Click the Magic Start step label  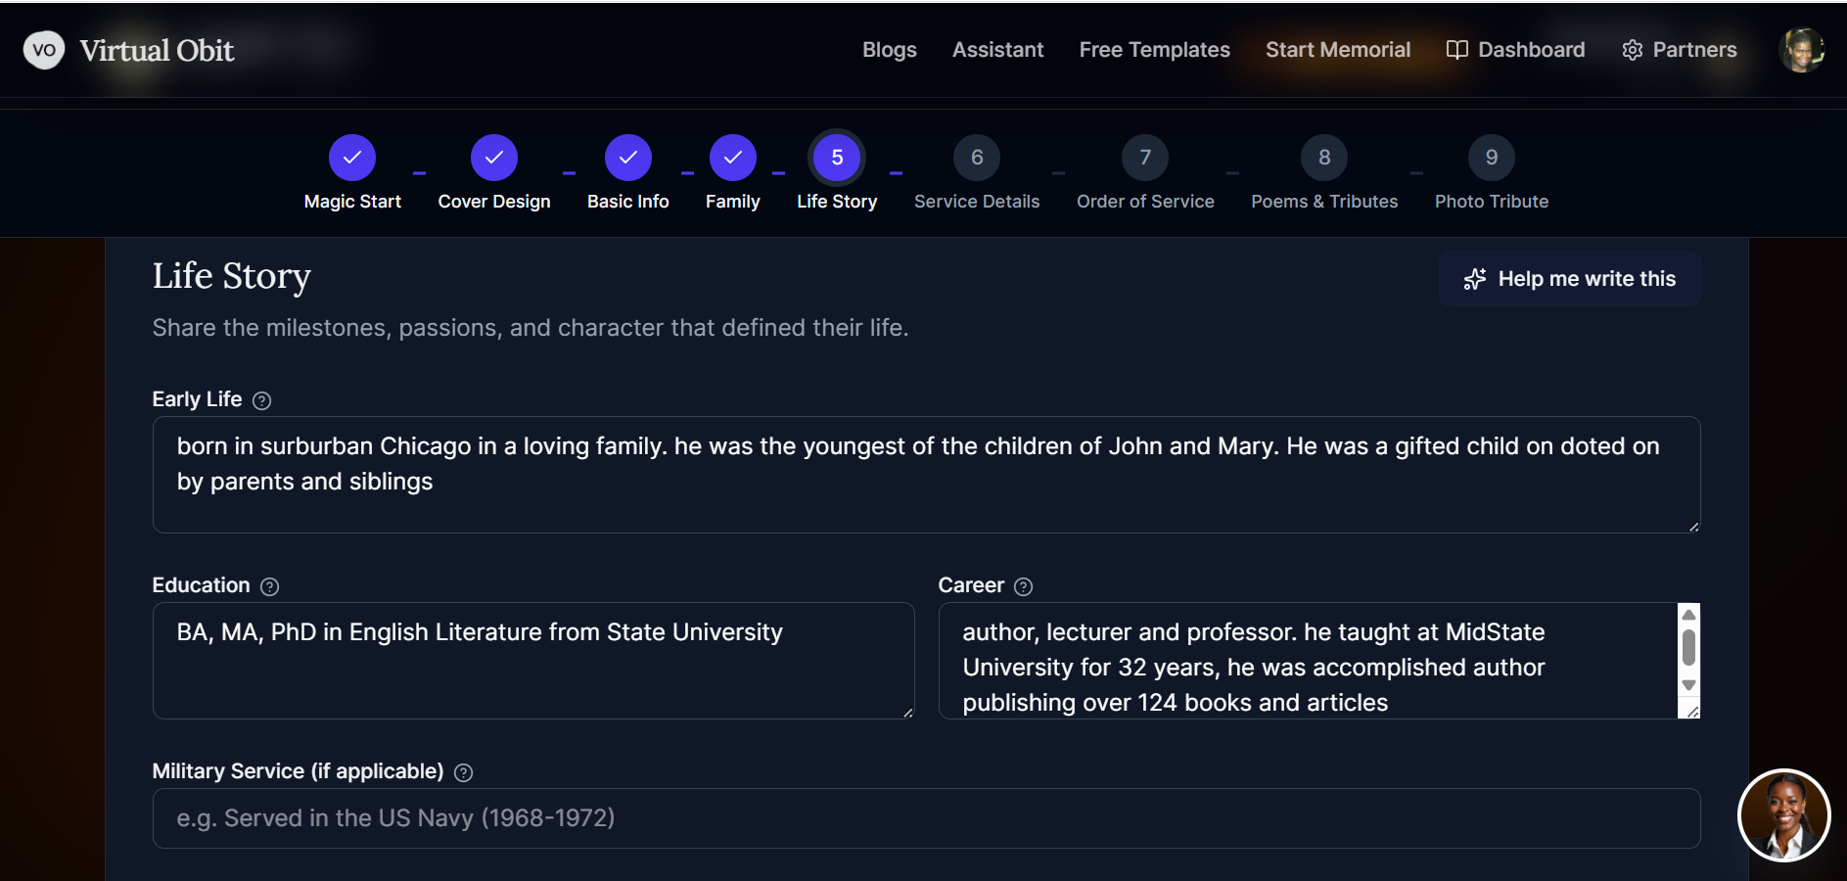coord(352,202)
